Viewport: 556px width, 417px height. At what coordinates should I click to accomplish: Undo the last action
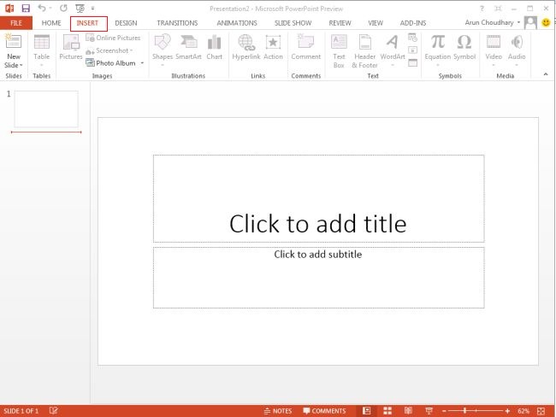tap(42, 8)
